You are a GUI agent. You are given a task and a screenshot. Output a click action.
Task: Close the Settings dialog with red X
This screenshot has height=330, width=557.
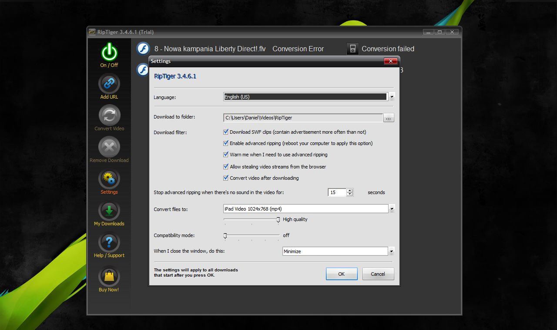tap(390, 61)
